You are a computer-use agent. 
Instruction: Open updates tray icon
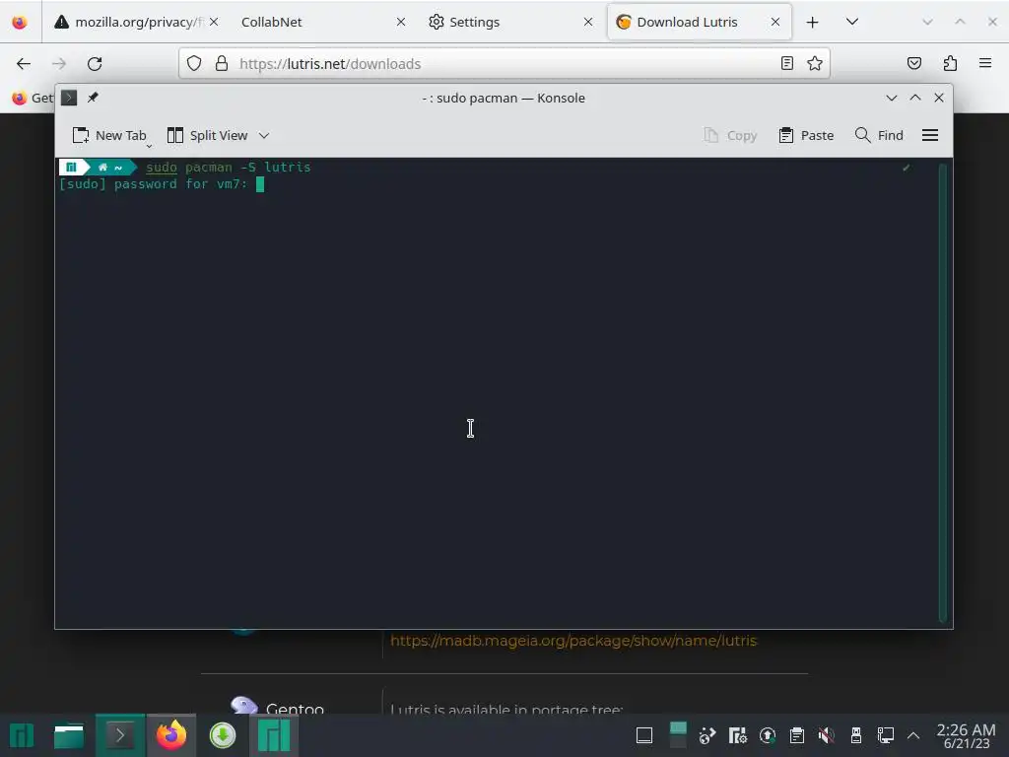tap(767, 735)
